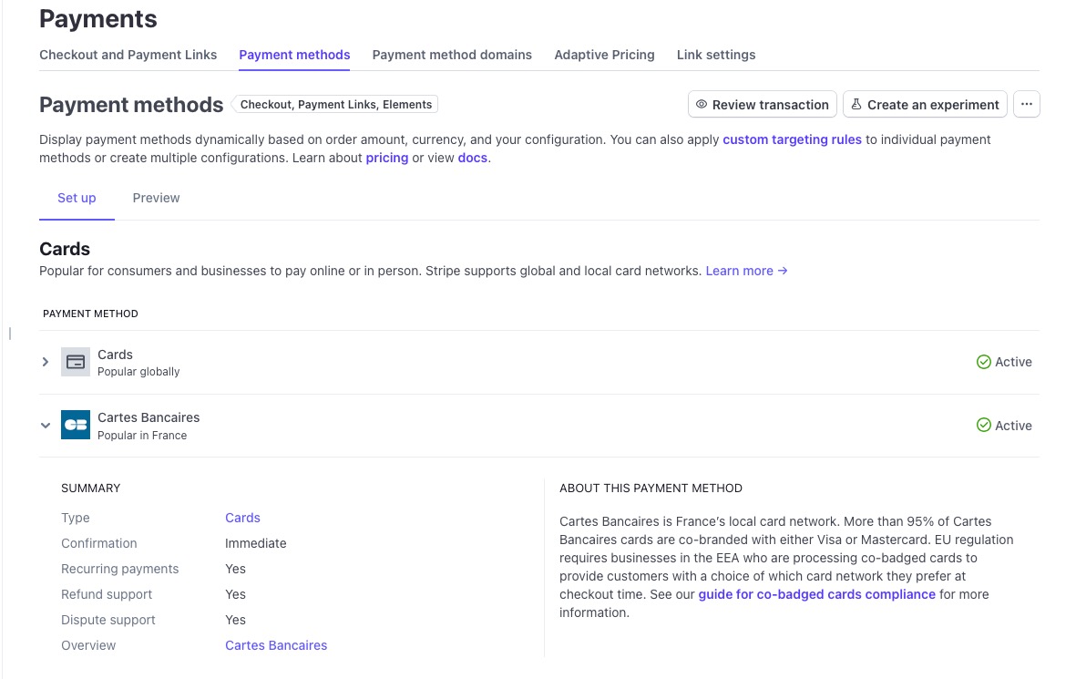Click the Checkout, Payment Links, Elements badge

(335, 104)
